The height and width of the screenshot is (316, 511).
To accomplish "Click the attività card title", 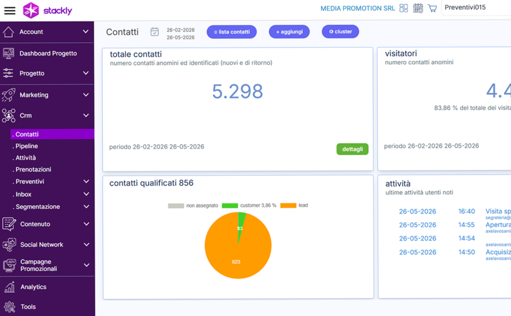I will pos(398,183).
